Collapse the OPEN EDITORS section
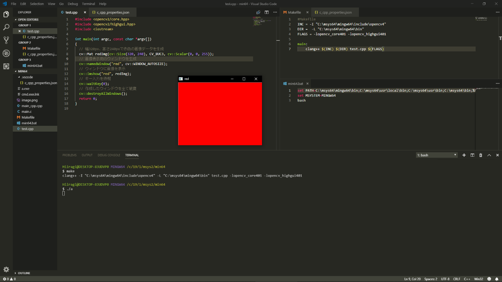The height and width of the screenshot is (282, 502). 28,19
